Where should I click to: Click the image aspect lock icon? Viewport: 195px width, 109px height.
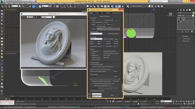coord(103,46)
